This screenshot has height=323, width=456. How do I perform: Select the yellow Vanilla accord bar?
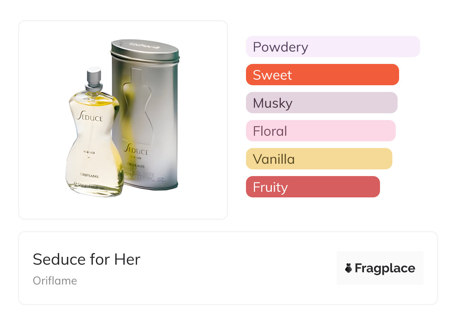[319, 159]
